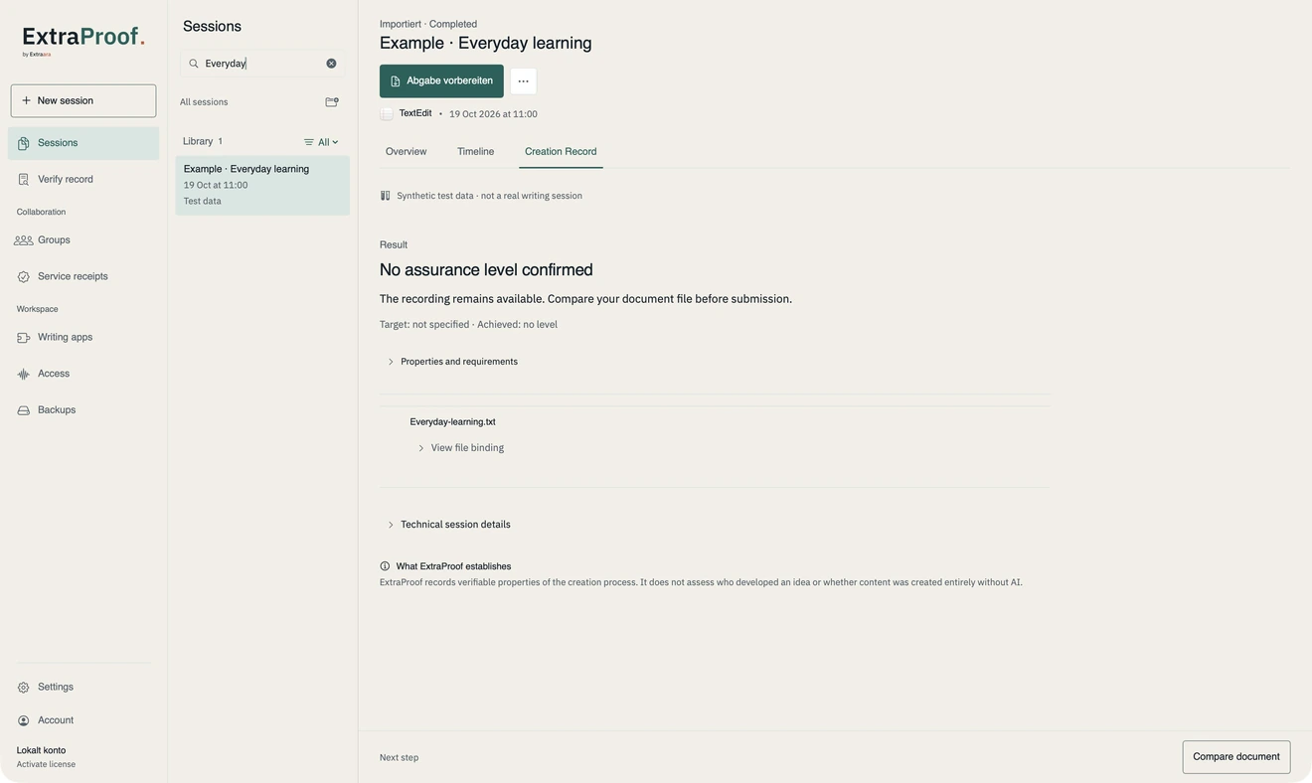1312x783 pixels.
Task: Click the Access waveform icon
Action: (x=24, y=375)
